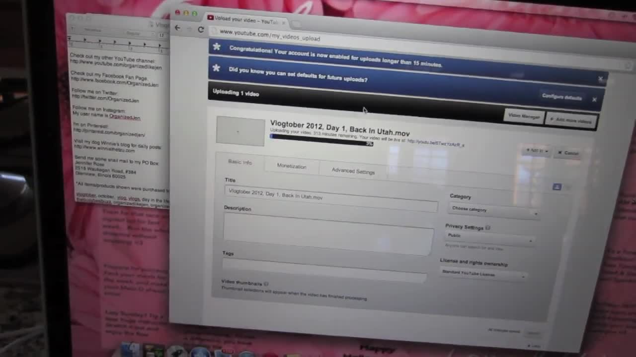Switch to the Advanced Settings tab
Image resolution: width=636 pixels, height=357 pixels.
[x=353, y=171]
